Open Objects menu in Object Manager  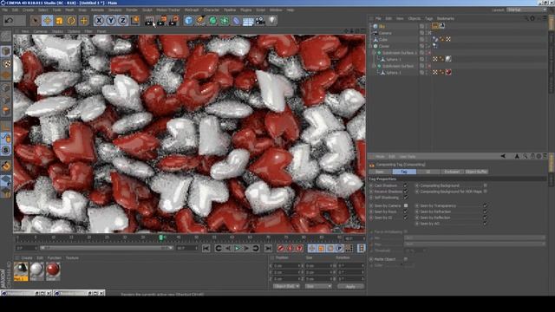[x=414, y=18]
